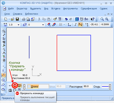This screenshot has width=114, height=103.
Task: Click the Copy icon
Action: point(44,19)
